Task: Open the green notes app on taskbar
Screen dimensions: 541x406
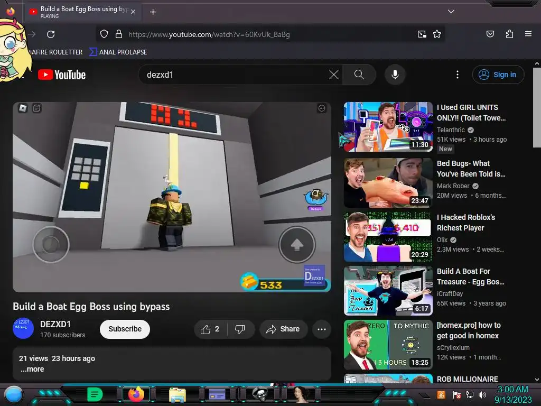Action: tap(95, 394)
